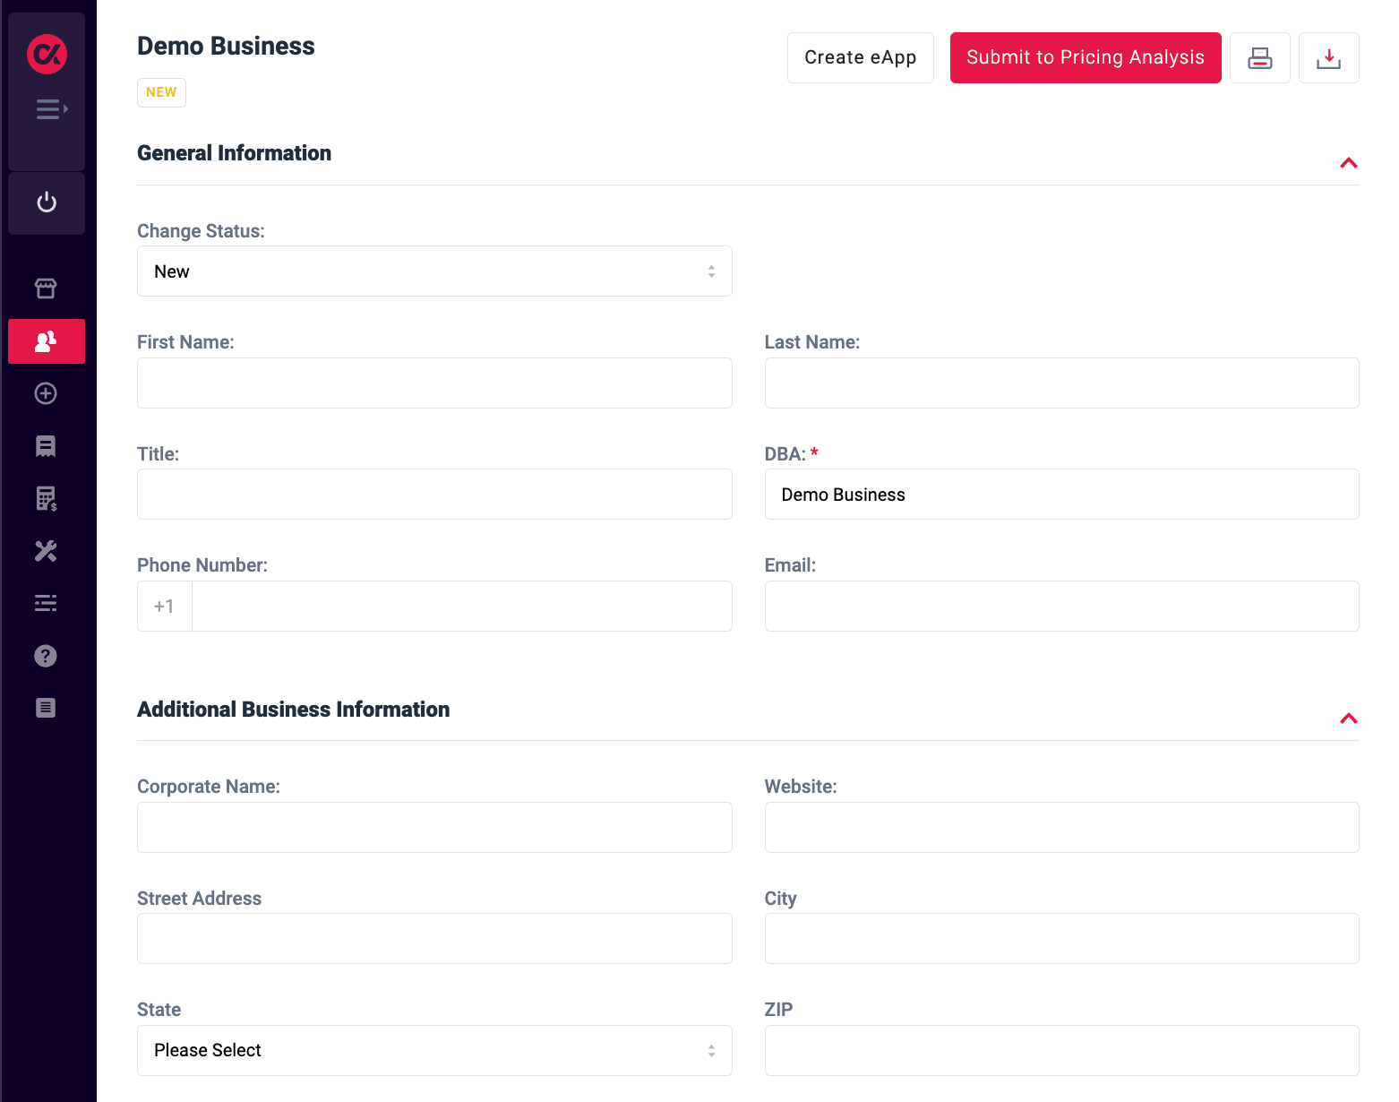This screenshot has width=1399, height=1102.
Task: Expand the sidebar menu toggle icon
Action: point(52,109)
